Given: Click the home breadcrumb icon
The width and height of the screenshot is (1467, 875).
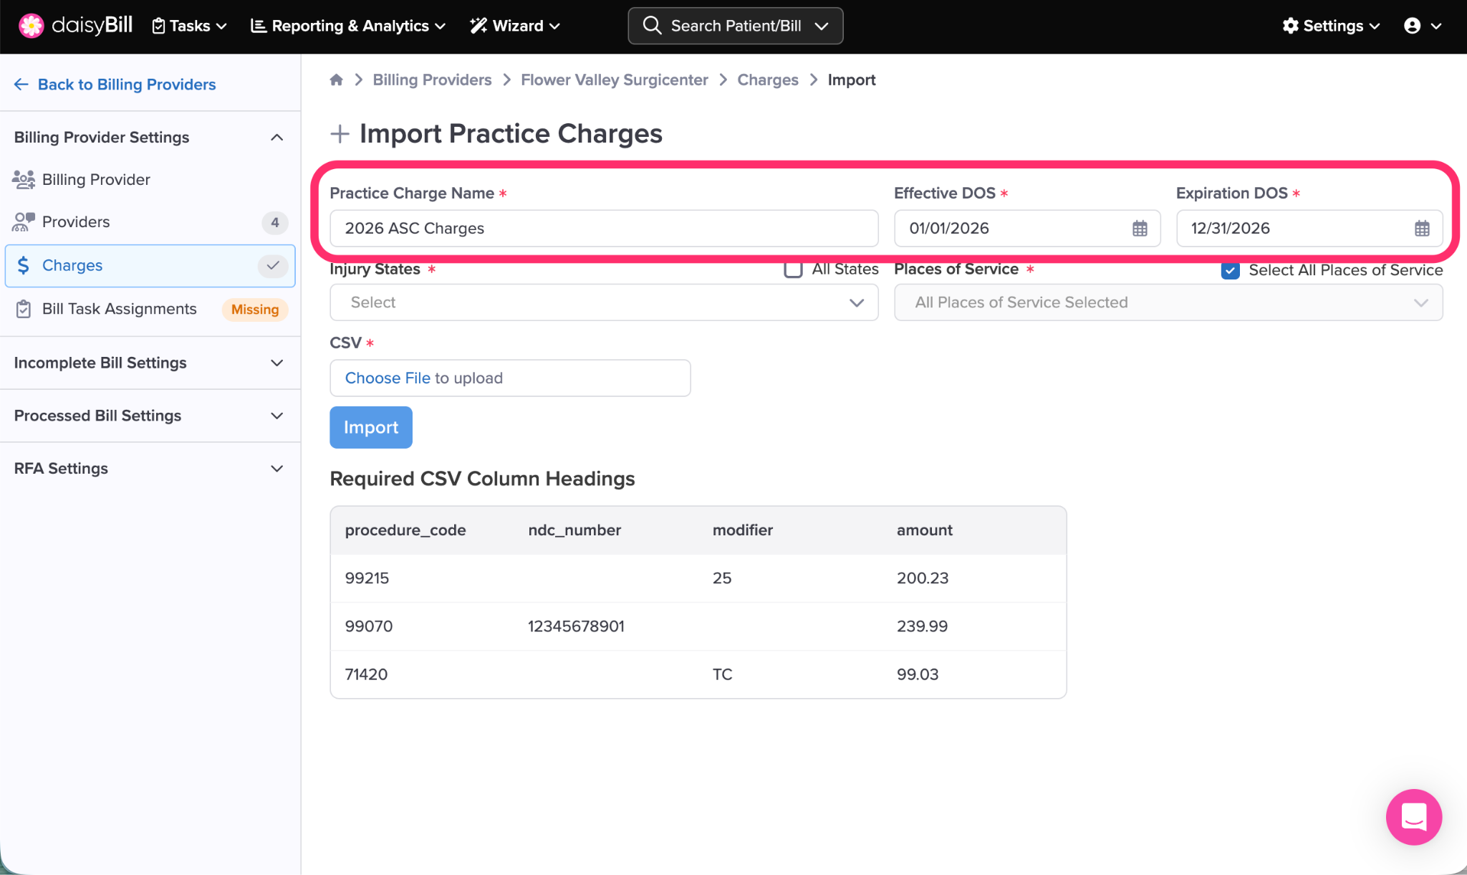Looking at the screenshot, I should pyautogui.click(x=336, y=80).
